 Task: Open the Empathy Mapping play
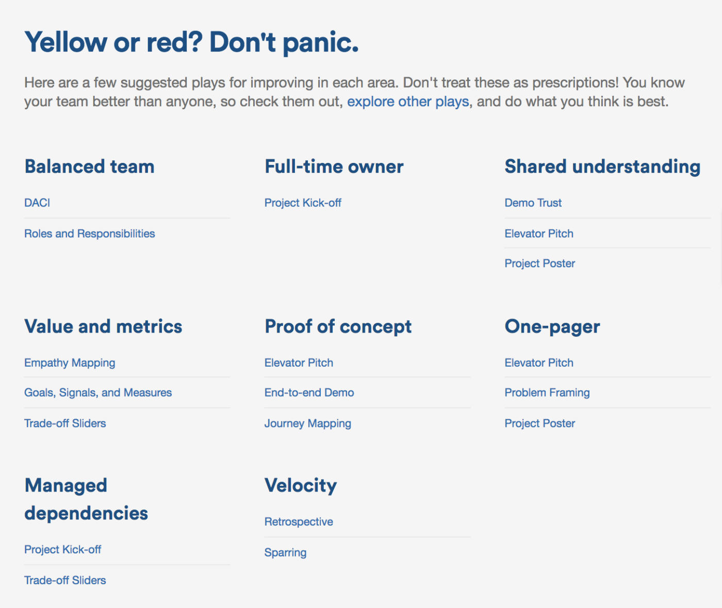[70, 363]
